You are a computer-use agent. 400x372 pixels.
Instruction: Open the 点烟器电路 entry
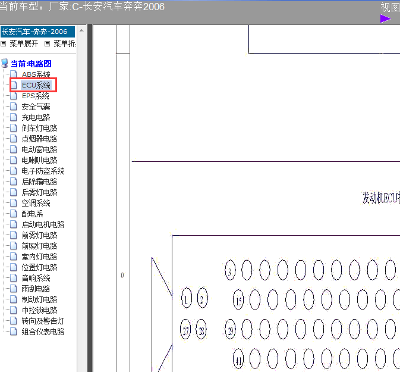tap(40, 139)
